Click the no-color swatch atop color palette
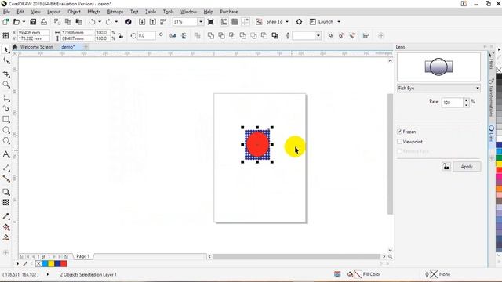Viewport: 502px width, 282px height. pyautogui.click(x=499, y=70)
